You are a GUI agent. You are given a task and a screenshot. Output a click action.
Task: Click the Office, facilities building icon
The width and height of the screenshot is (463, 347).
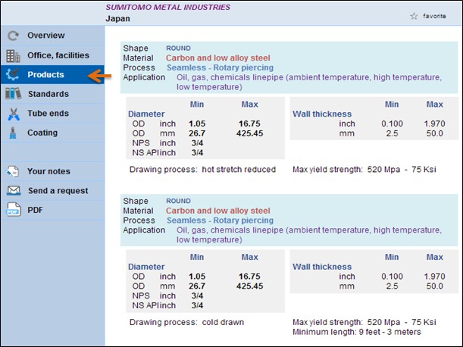pos(13,55)
